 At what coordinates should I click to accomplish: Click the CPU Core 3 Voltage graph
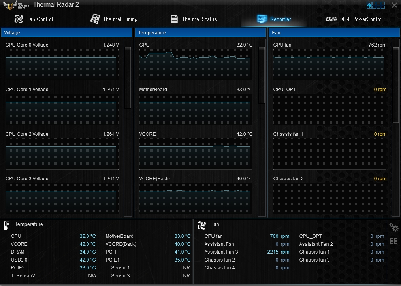(x=62, y=199)
